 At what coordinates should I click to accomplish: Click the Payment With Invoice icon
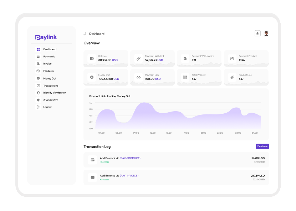point(185,58)
